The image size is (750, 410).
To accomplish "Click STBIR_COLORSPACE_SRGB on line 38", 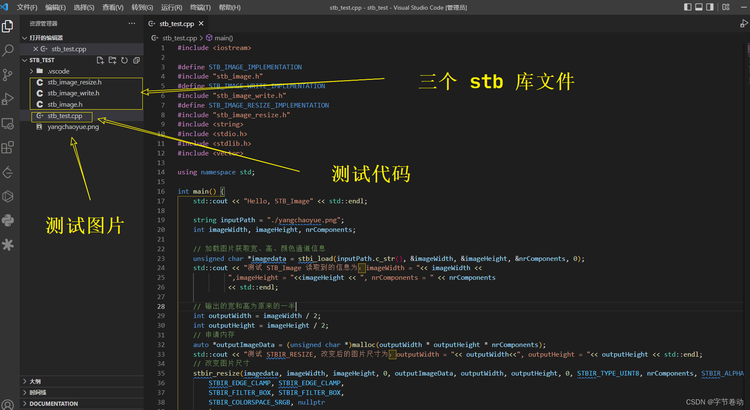I will tap(249, 402).
